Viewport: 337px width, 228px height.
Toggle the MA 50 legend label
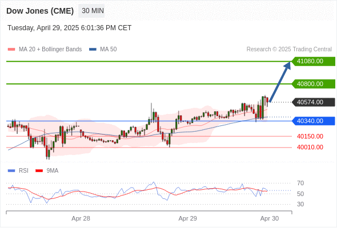pos(109,50)
